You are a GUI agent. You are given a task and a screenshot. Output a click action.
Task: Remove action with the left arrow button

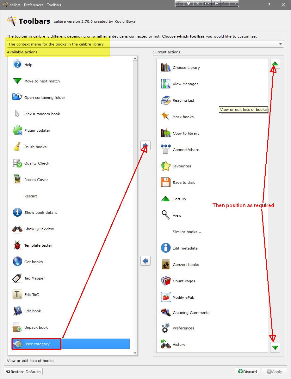pos(145,261)
